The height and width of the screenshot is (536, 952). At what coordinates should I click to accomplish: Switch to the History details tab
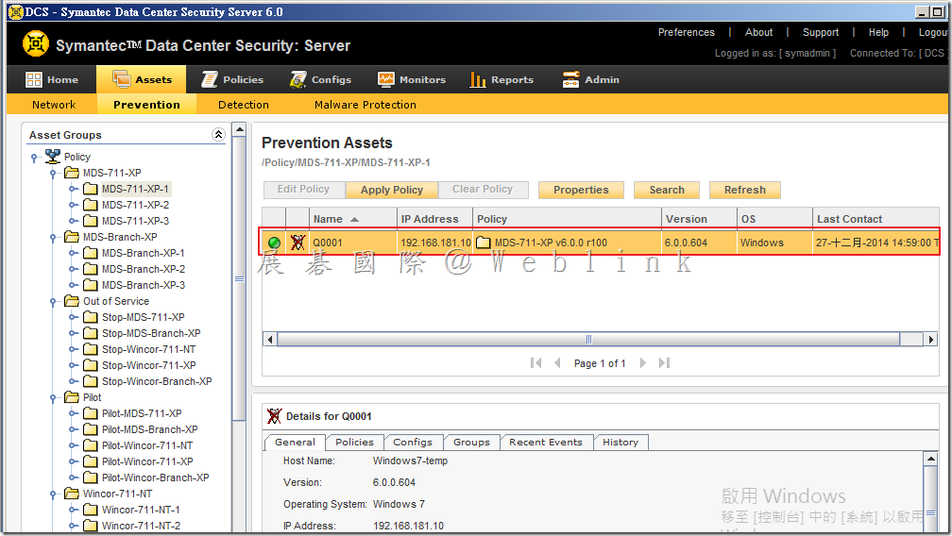620,442
